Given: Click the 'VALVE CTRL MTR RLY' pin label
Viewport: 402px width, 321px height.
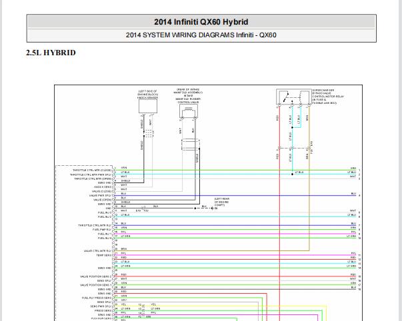Looking at the screenshot, I should pyautogui.click(x=98, y=251).
